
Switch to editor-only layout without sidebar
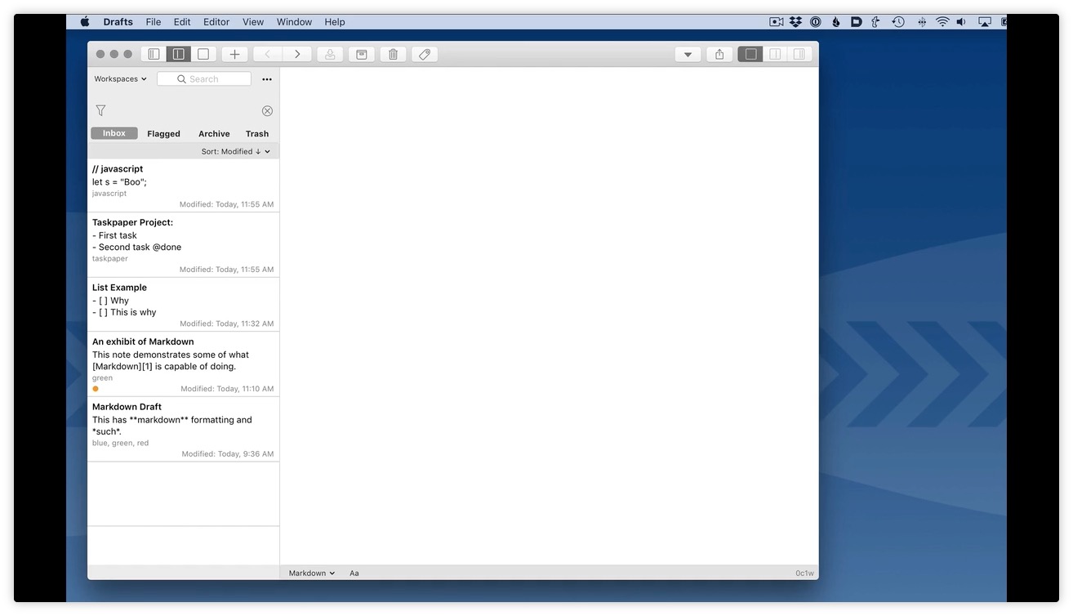[203, 55]
